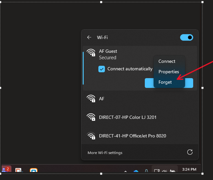The image size is (213, 180).
Task: Refresh the Wi-Fi network list
Action: point(190,152)
